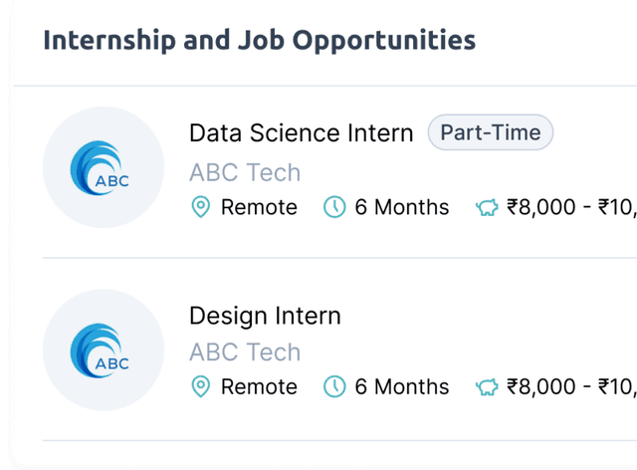Click the ABC logo beside Design Intern
Viewport: 637px width, 470px height.
click(104, 351)
